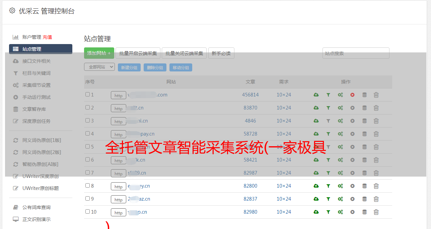Click the play icon in row 2
The width and height of the screenshot is (431, 229).
[x=352, y=108]
